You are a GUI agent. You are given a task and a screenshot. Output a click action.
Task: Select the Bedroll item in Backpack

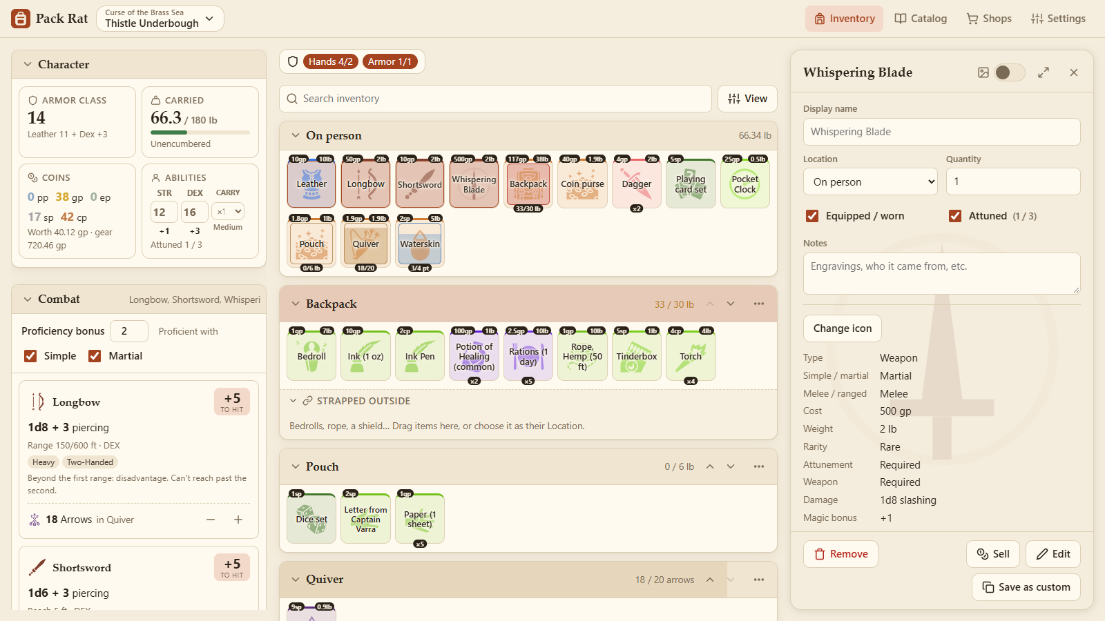click(x=311, y=356)
